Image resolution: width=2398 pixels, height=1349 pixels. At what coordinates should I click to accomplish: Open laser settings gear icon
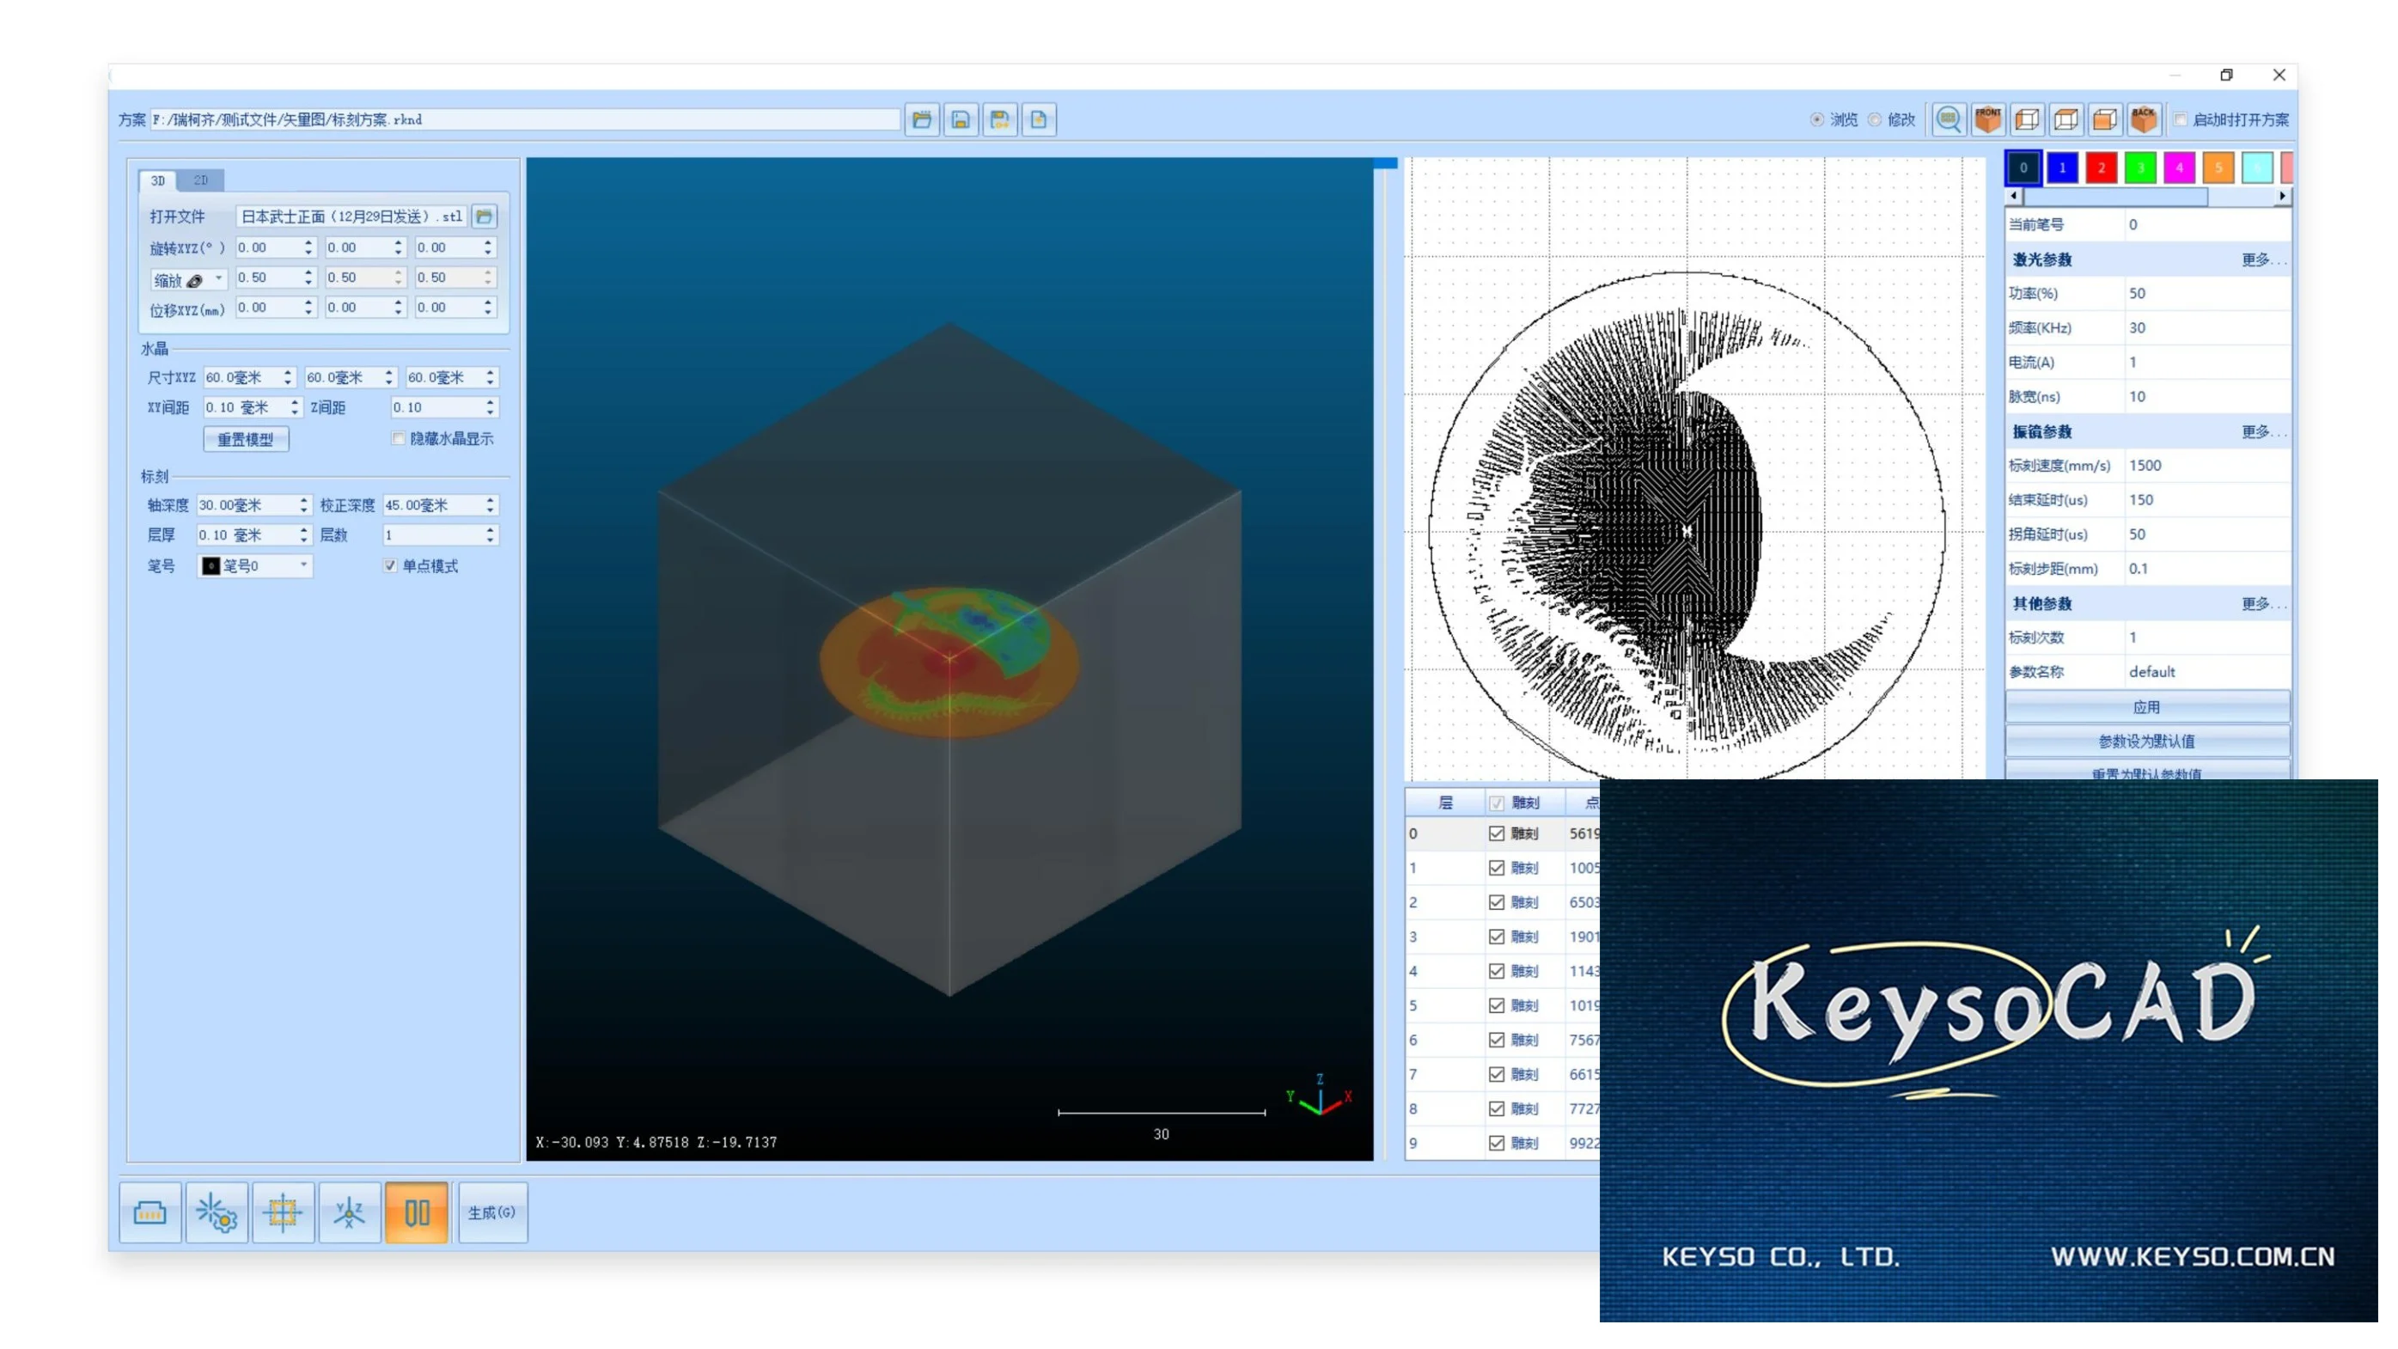(x=217, y=1212)
